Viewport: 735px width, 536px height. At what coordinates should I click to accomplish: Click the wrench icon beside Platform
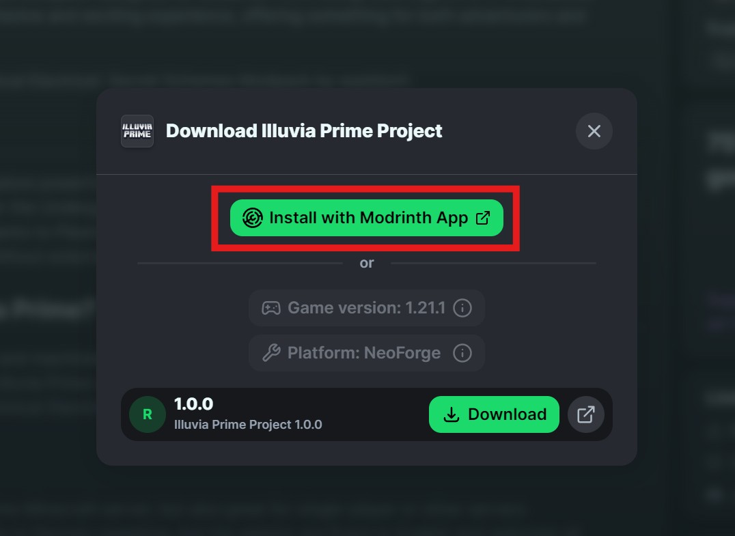click(271, 353)
